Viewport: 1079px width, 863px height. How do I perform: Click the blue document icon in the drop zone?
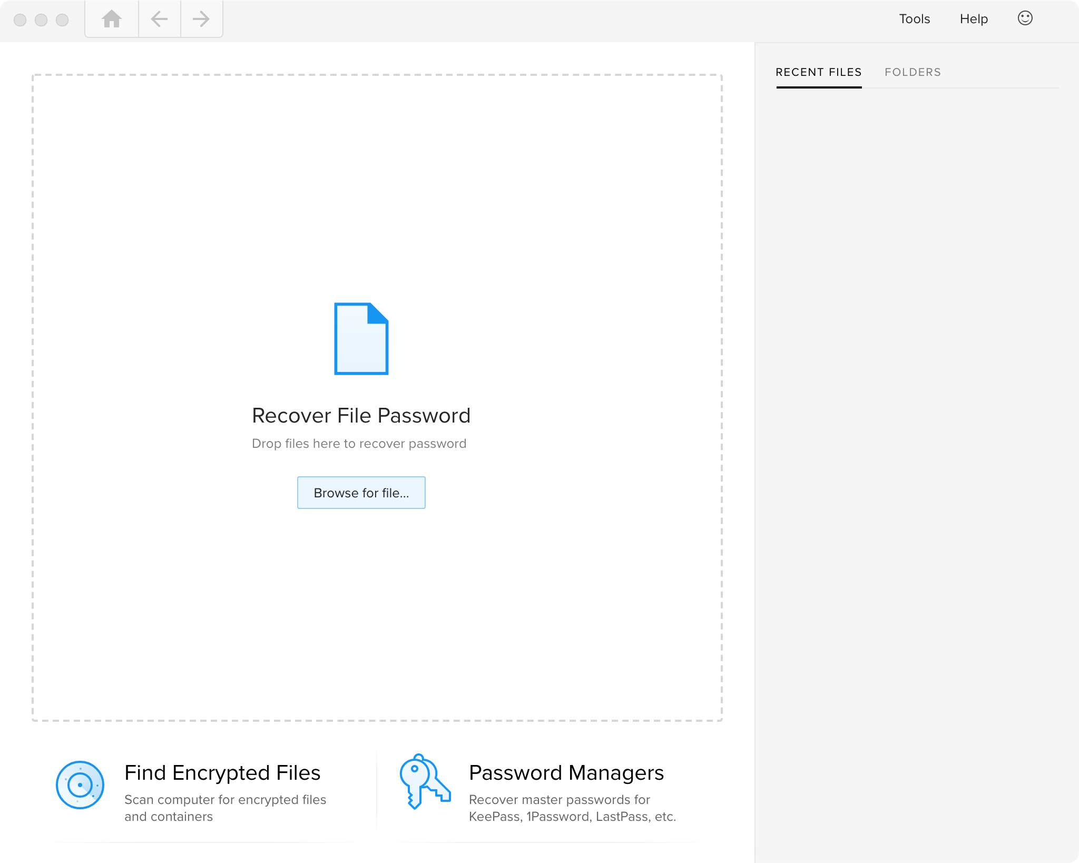[x=361, y=338]
